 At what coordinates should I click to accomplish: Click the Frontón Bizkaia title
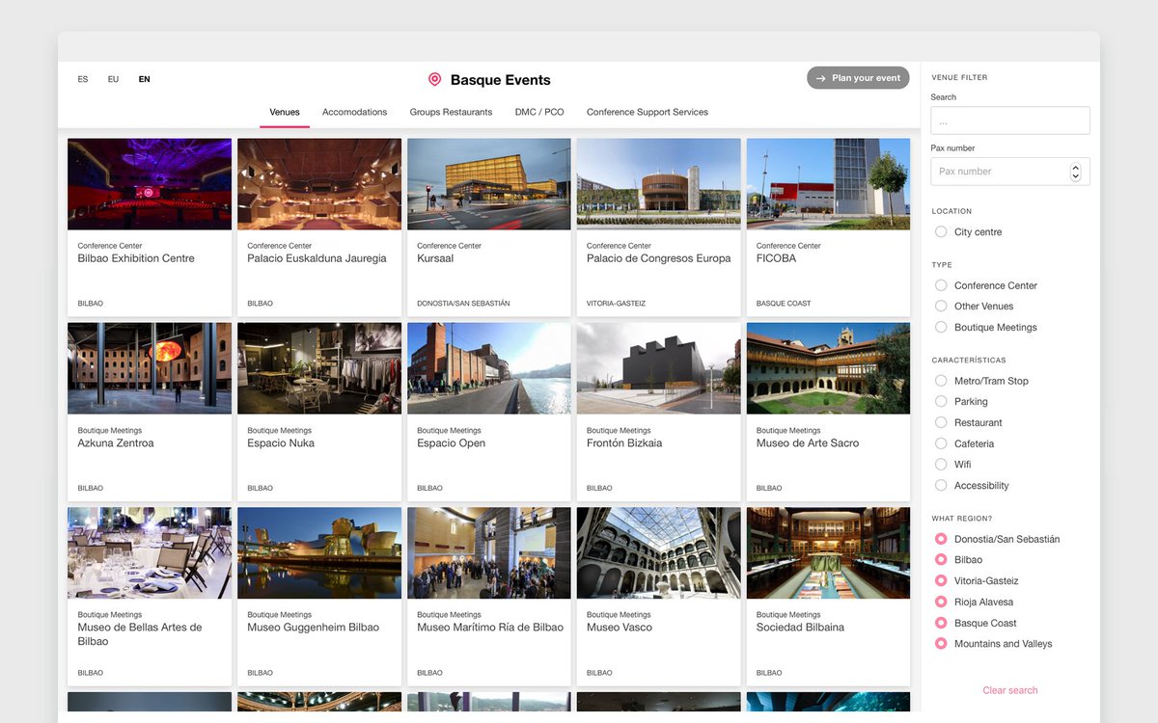(624, 443)
